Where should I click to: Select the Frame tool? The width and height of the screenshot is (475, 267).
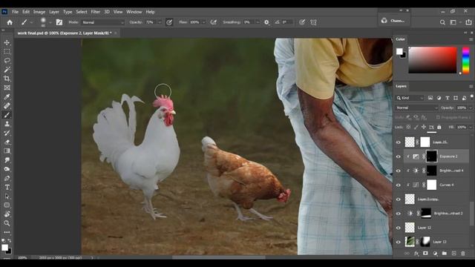7,88
